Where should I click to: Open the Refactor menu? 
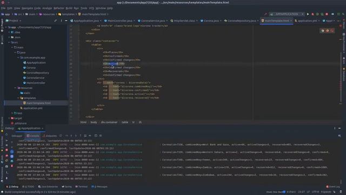pos(59,8)
